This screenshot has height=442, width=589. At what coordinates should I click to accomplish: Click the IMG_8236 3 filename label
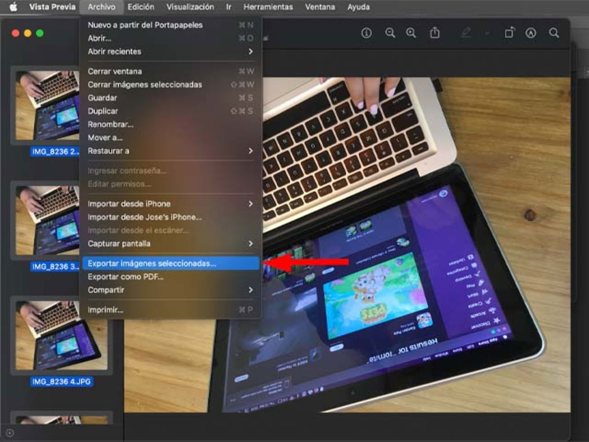click(x=55, y=267)
